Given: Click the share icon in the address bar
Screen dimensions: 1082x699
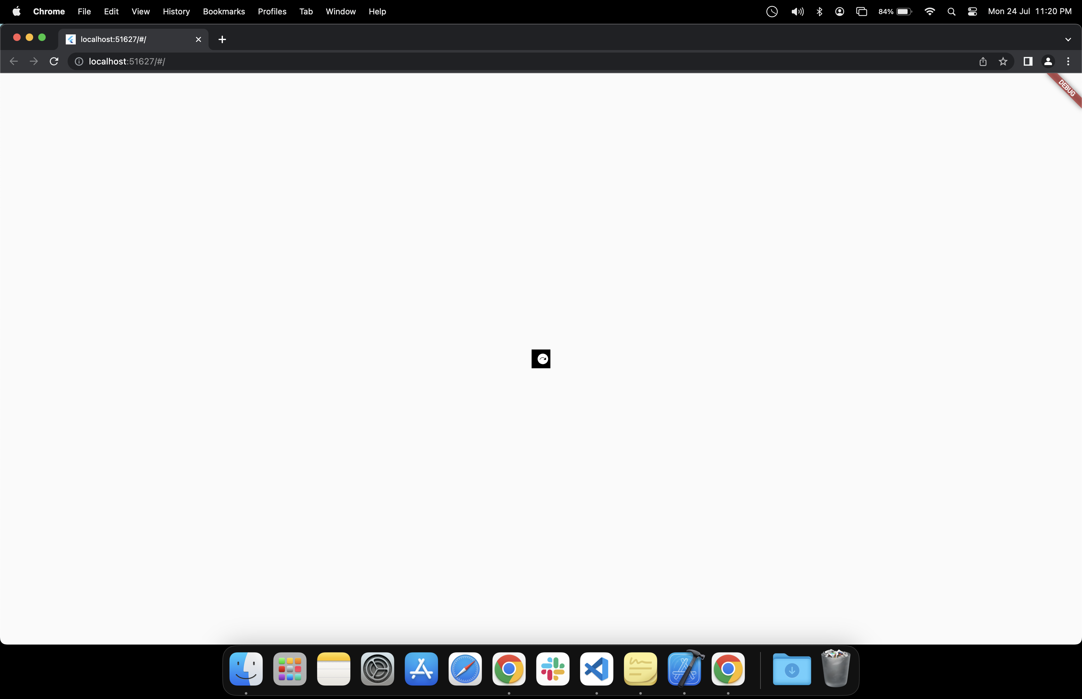Looking at the screenshot, I should pos(982,61).
